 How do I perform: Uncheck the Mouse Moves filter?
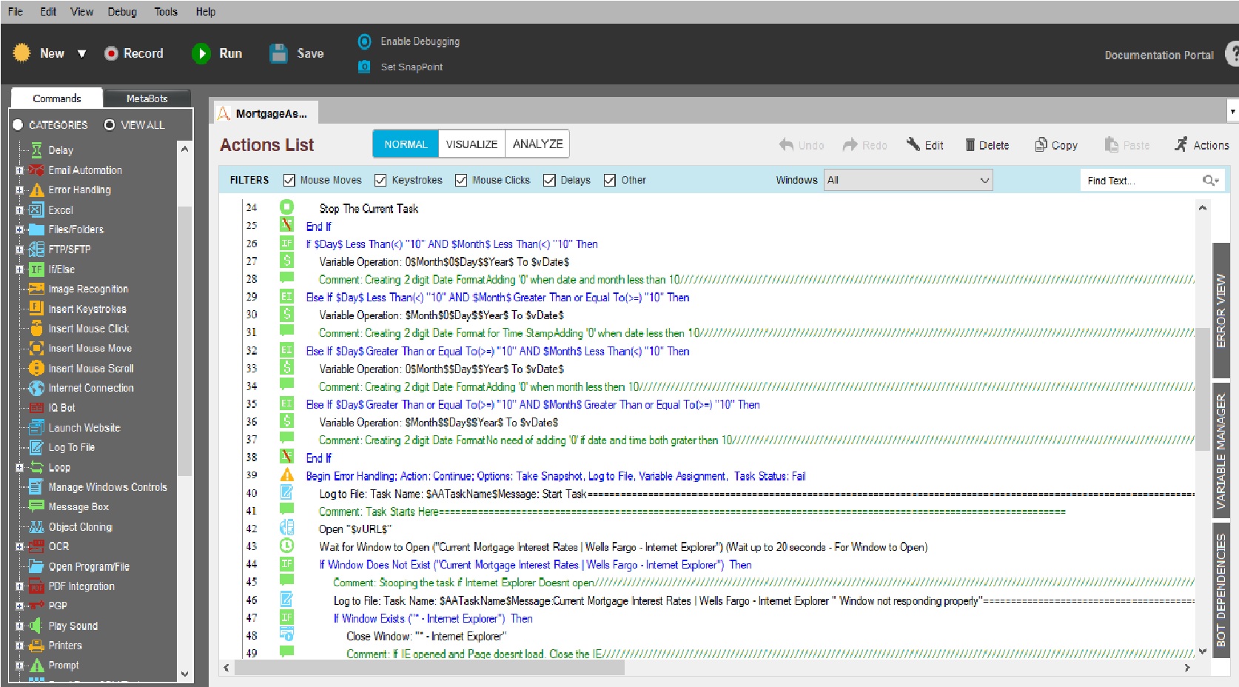[x=289, y=180]
